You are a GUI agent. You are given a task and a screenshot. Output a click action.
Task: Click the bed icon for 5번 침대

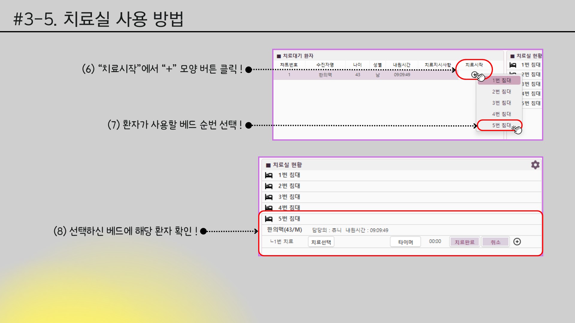tap(269, 219)
